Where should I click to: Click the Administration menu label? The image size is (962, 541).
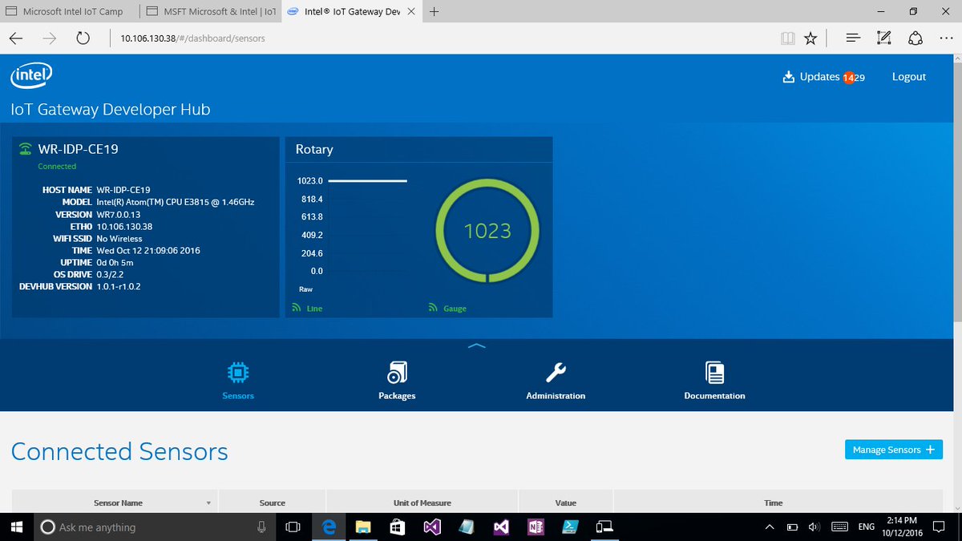point(556,396)
